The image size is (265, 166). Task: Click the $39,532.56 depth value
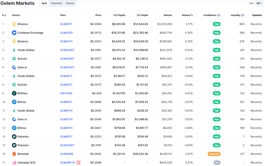click(x=140, y=154)
